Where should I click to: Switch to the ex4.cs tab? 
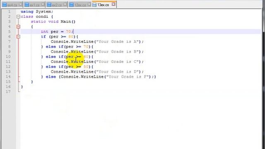click(x=12, y=5)
